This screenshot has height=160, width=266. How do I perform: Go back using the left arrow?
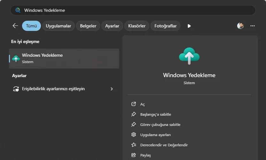coord(15,26)
